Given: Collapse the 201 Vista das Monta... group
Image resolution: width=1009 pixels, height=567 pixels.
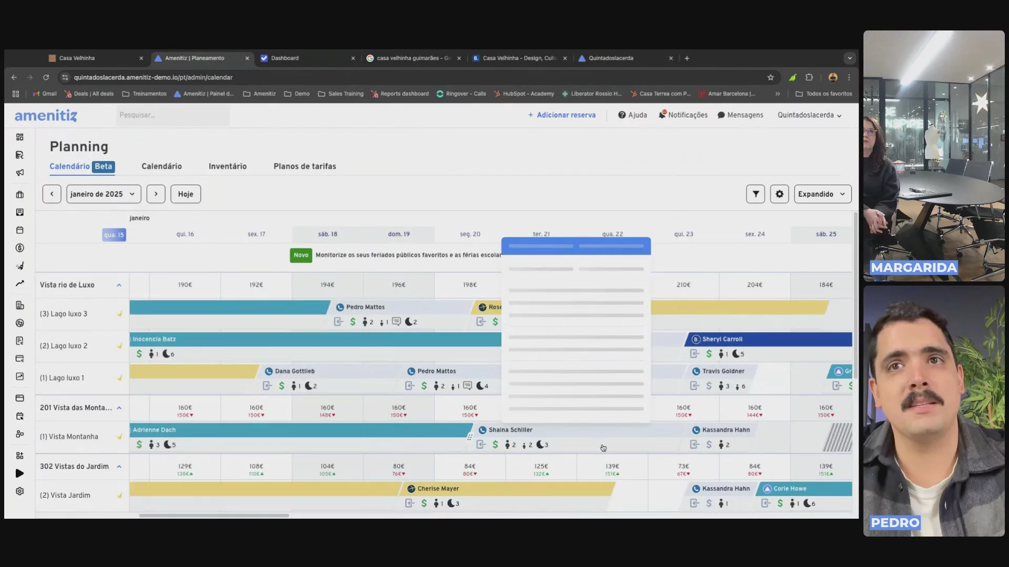Looking at the screenshot, I should tap(119, 408).
